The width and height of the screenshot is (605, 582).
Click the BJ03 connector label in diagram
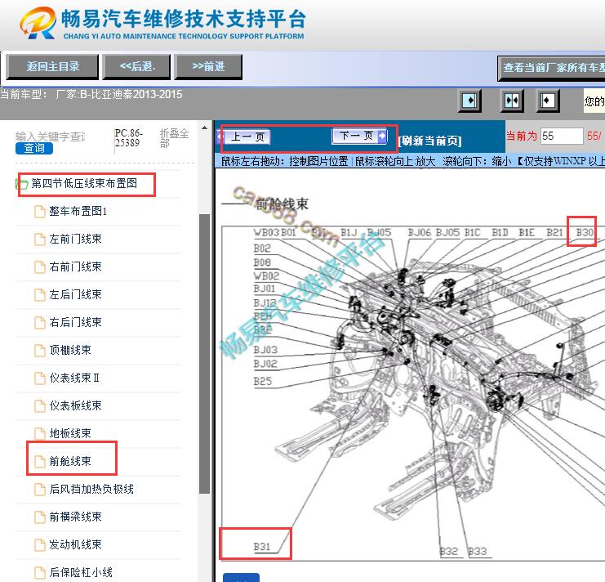pyautogui.click(x=265, y=350)
